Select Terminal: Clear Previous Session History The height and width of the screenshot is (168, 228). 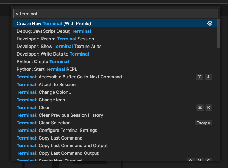click(x=116, y=115)
